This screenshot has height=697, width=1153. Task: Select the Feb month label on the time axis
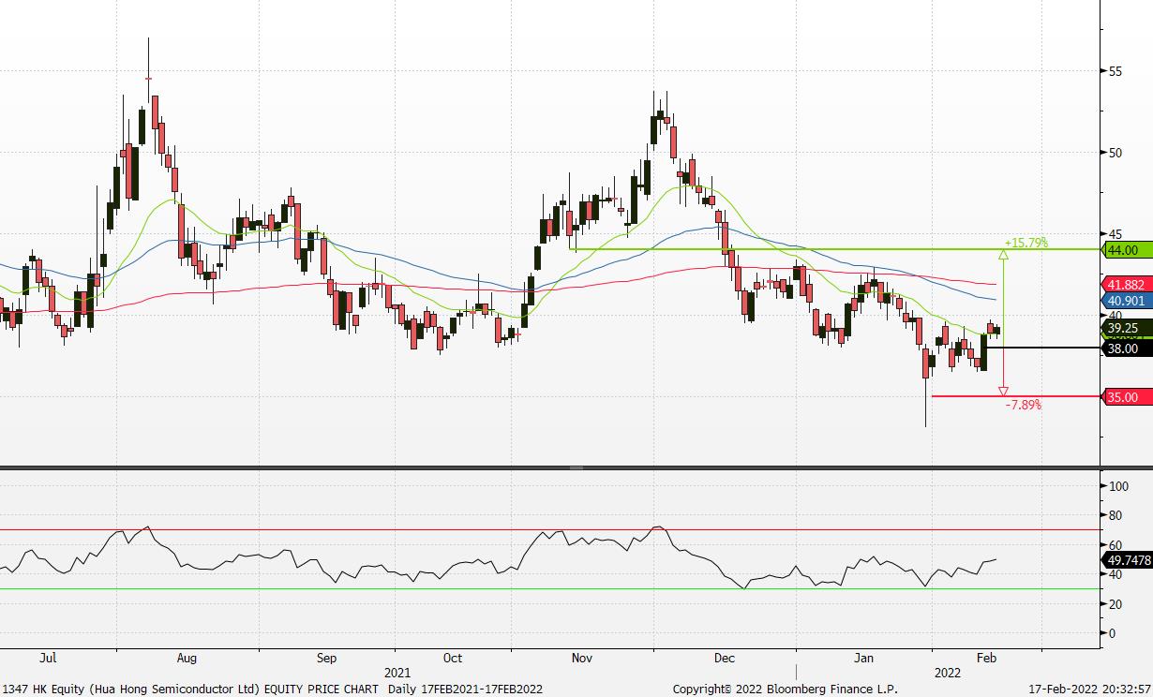click(985, 659)
